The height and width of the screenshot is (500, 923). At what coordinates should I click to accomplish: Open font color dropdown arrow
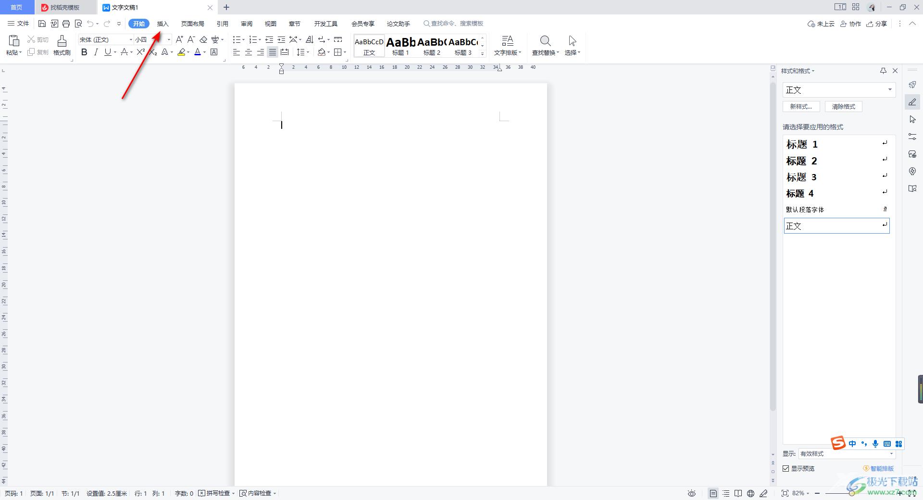[205, 52]
